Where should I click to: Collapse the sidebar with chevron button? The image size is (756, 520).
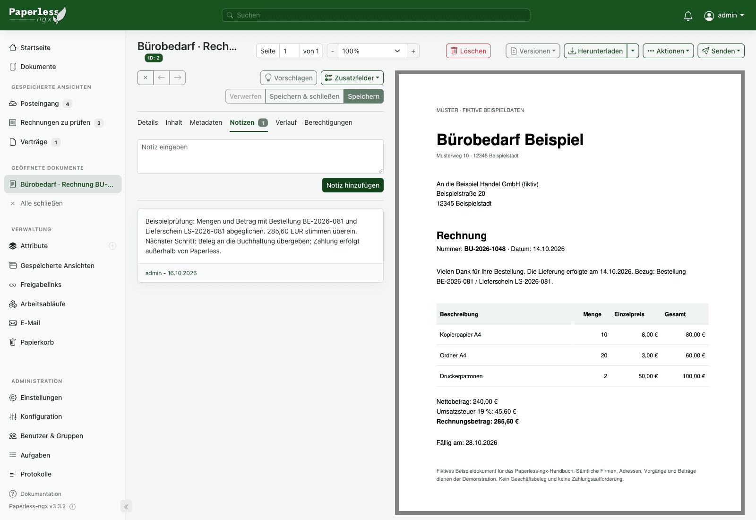pyautogui.click(x=126, y=507)
